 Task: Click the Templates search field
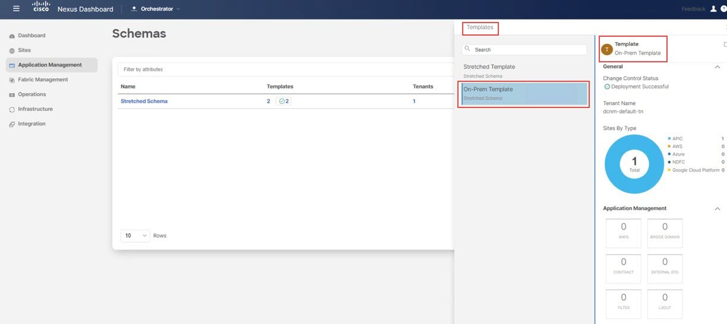click(524, 50)
